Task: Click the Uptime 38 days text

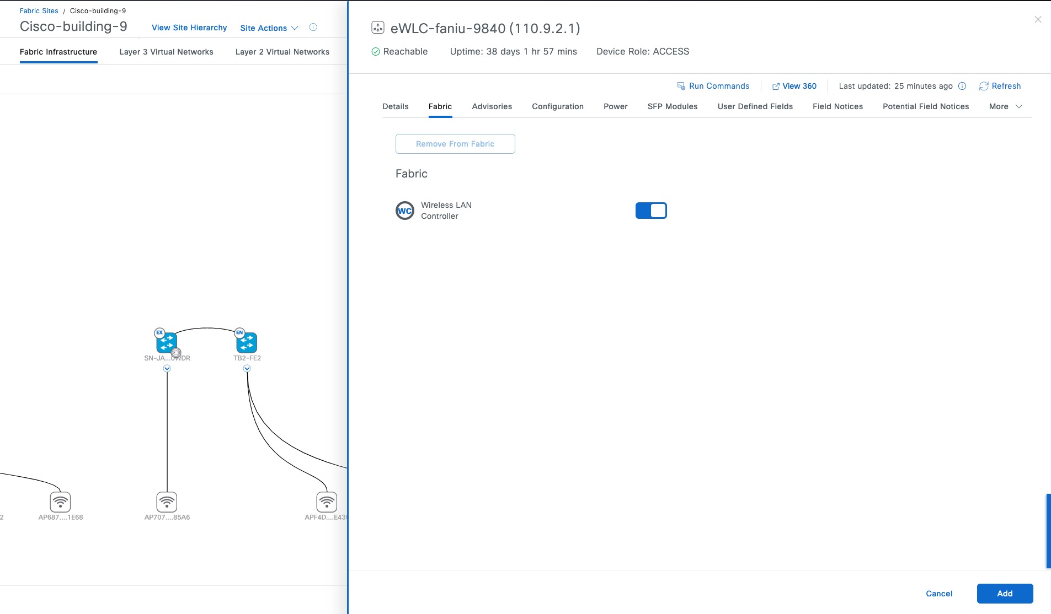Action: (514, 51)
